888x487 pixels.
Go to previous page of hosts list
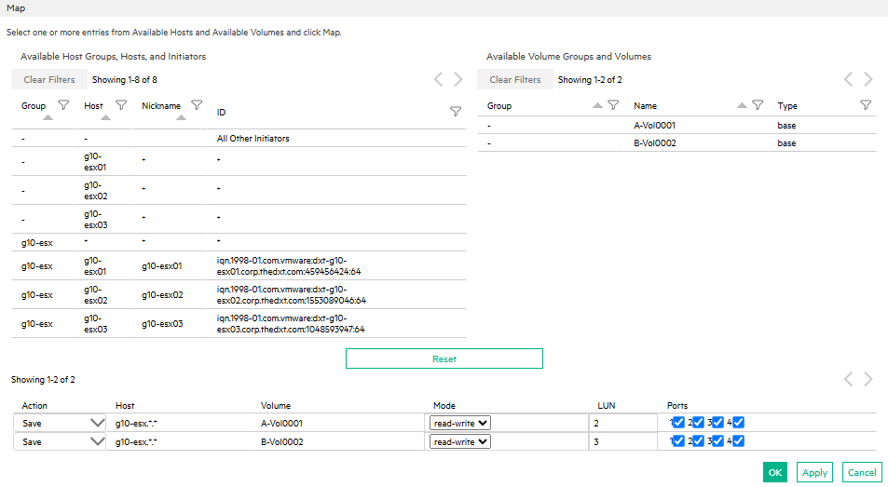(x=438, y=79)
